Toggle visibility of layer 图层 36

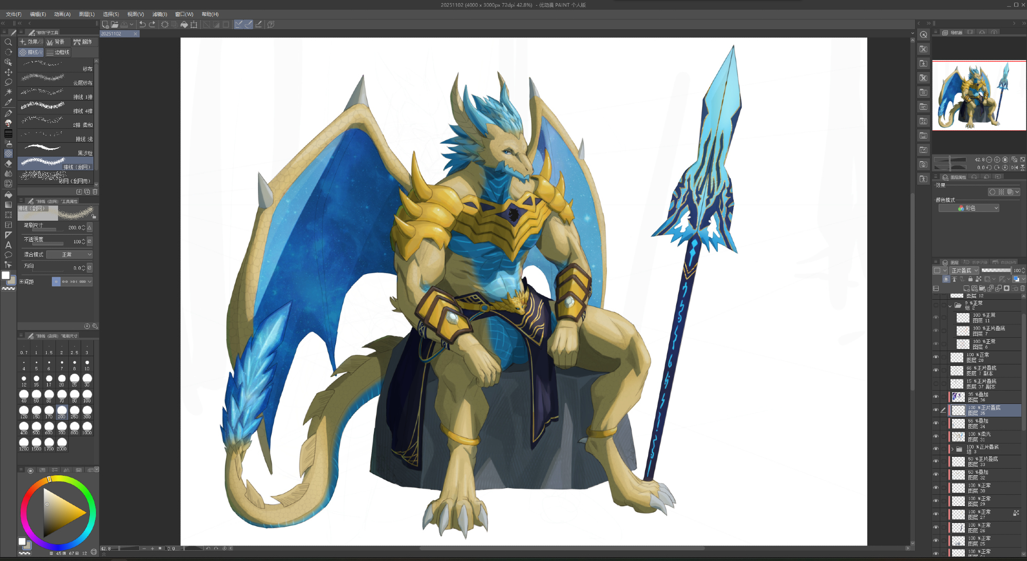pos(936,397)
